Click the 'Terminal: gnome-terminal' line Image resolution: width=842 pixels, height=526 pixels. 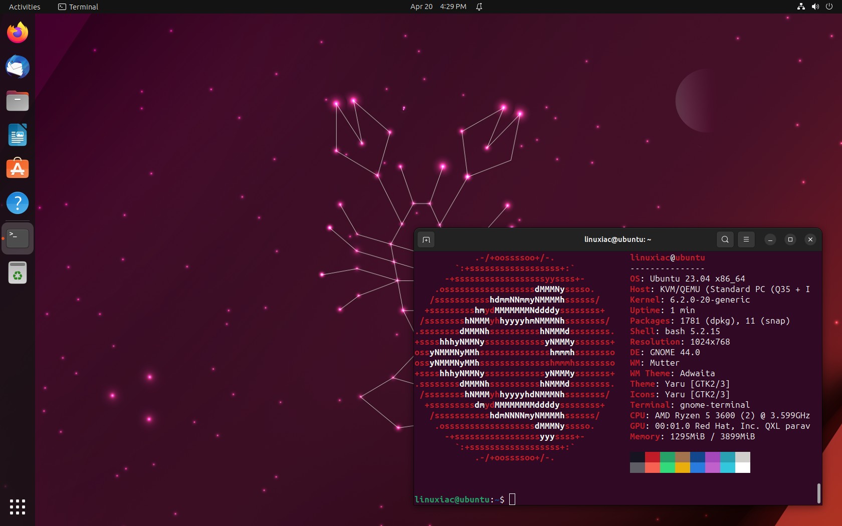coord(690,405)
